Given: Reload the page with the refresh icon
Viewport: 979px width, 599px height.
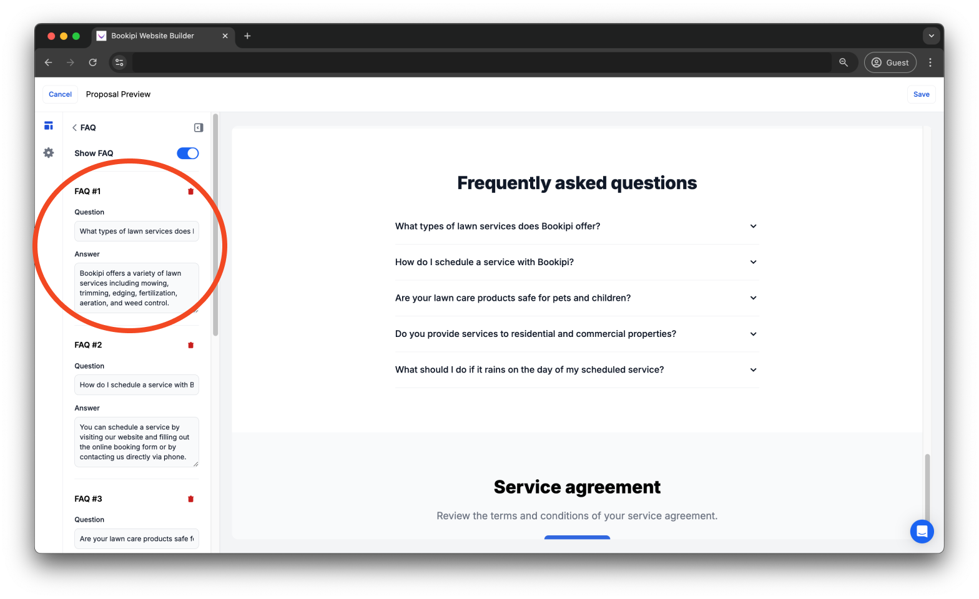Looking at the screenshot, I should (93, 62).
